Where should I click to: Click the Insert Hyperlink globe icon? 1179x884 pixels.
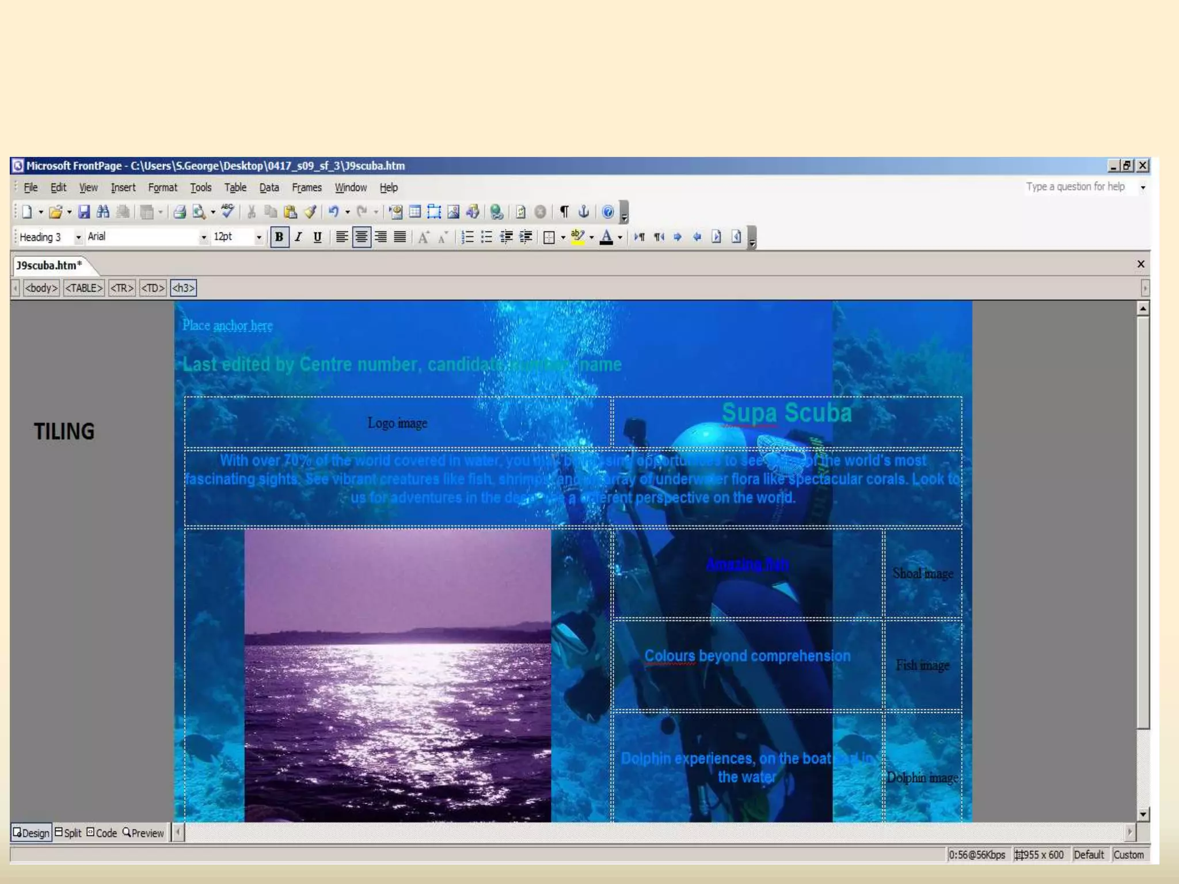click(x=496, y=212)
